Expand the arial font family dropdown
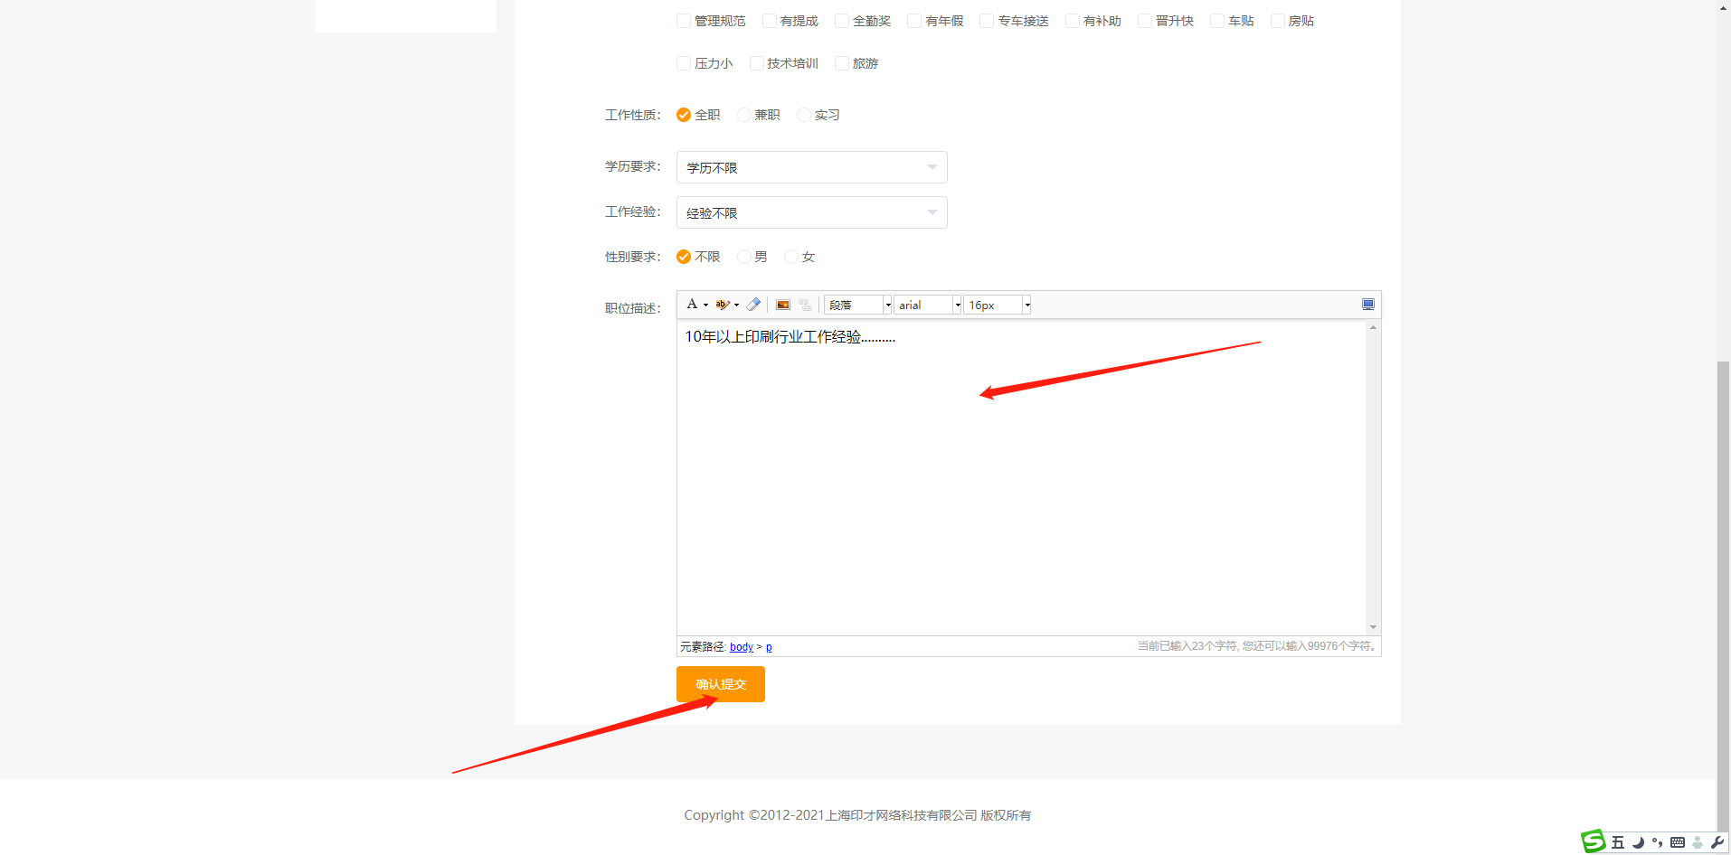The width and height of the screenshot is (1731, 855). (957, 305)
